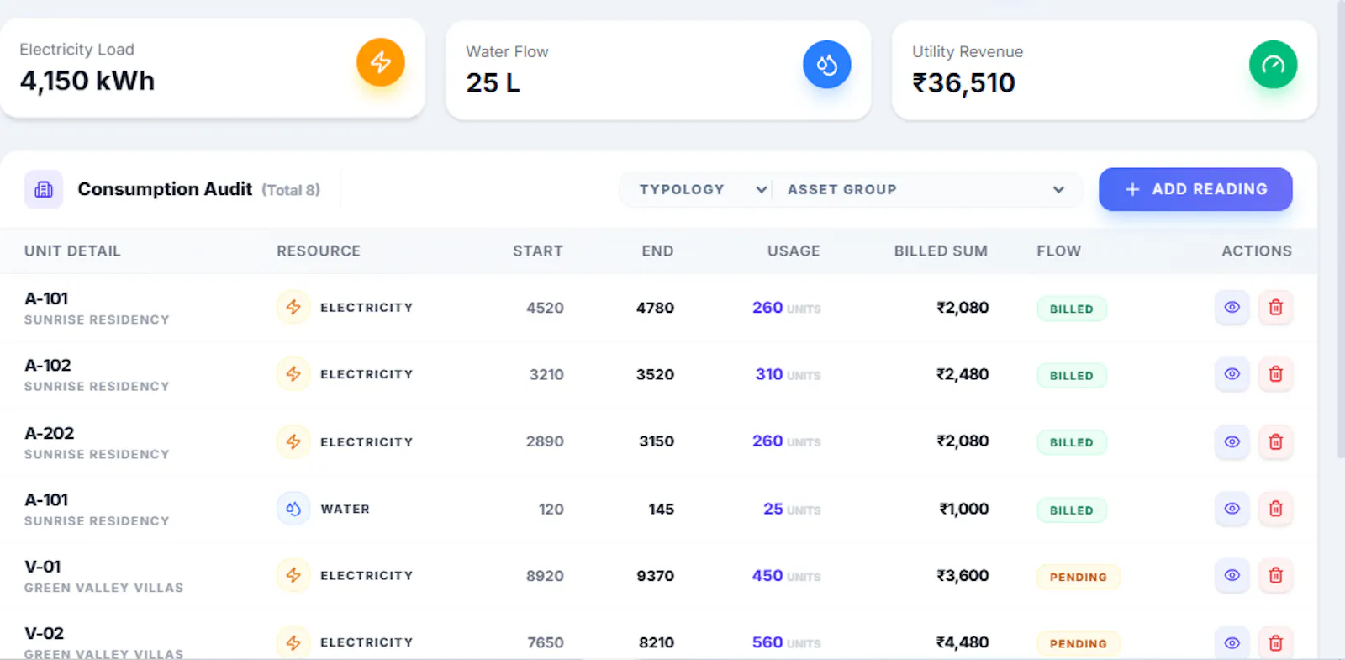Click the Resource column header

[x=319, y=251]
